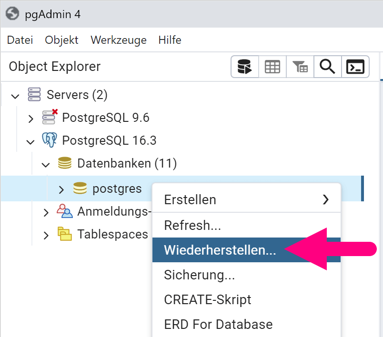Select Sicherung... in the context menu
383x337 pixels.
tap(199, 275)
